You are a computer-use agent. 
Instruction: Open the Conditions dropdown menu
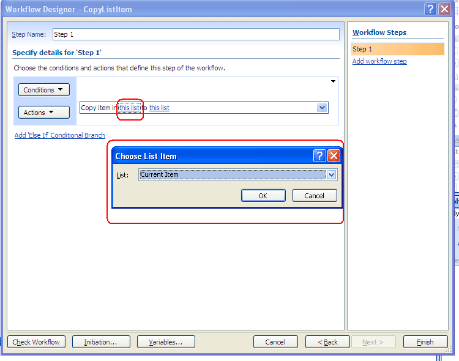pos(44,89)
